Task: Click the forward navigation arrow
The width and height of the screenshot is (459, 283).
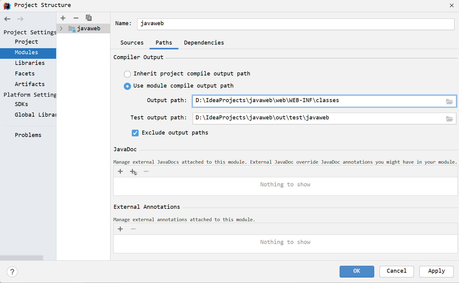Action: (20, 19)
